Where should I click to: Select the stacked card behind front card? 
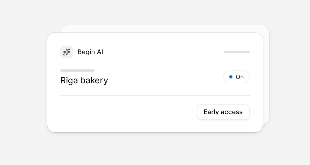(x=266, y=75)
